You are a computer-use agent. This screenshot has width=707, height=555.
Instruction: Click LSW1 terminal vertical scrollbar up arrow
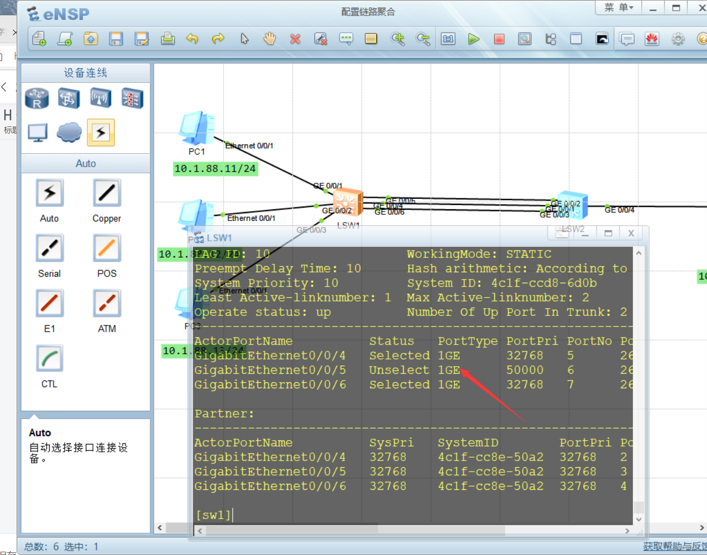[x=639, y=253]
